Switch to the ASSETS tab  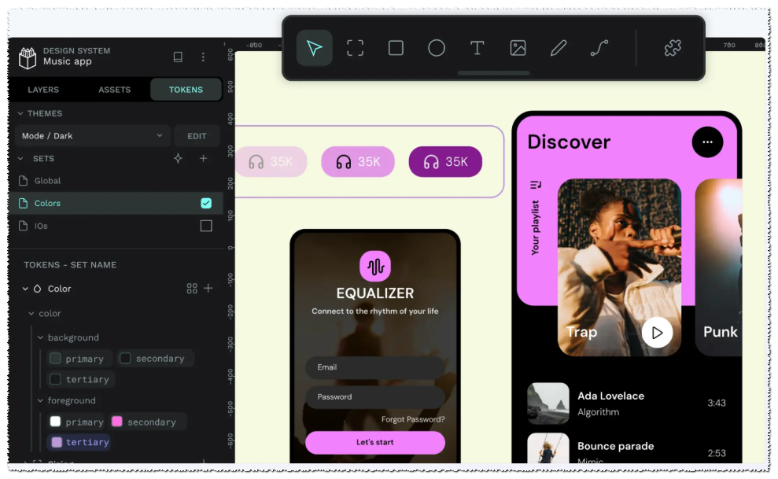(x=115, y=90)
